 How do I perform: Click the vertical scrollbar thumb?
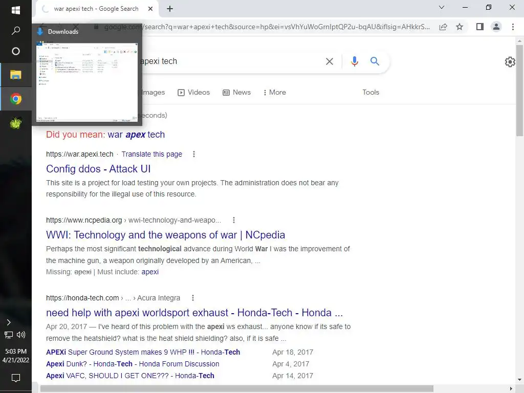(519, 90)
